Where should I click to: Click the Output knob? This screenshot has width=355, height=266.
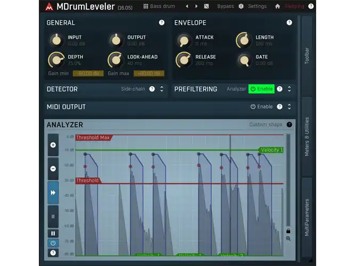click(x=116, y=40)
